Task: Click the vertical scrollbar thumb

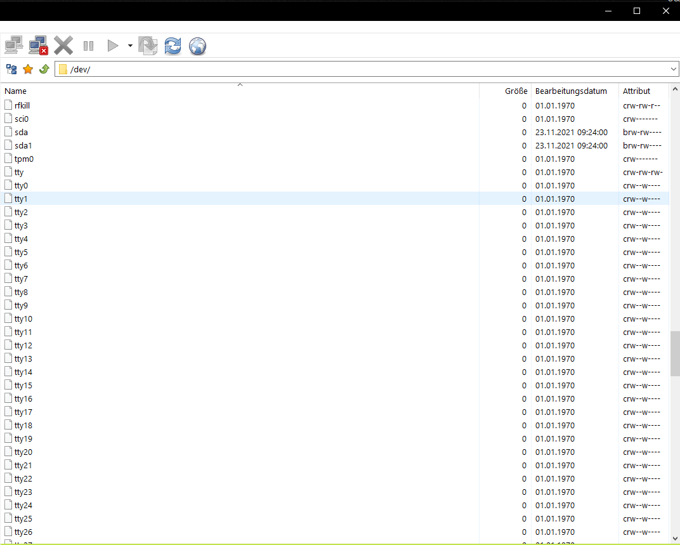Action: 674,353
